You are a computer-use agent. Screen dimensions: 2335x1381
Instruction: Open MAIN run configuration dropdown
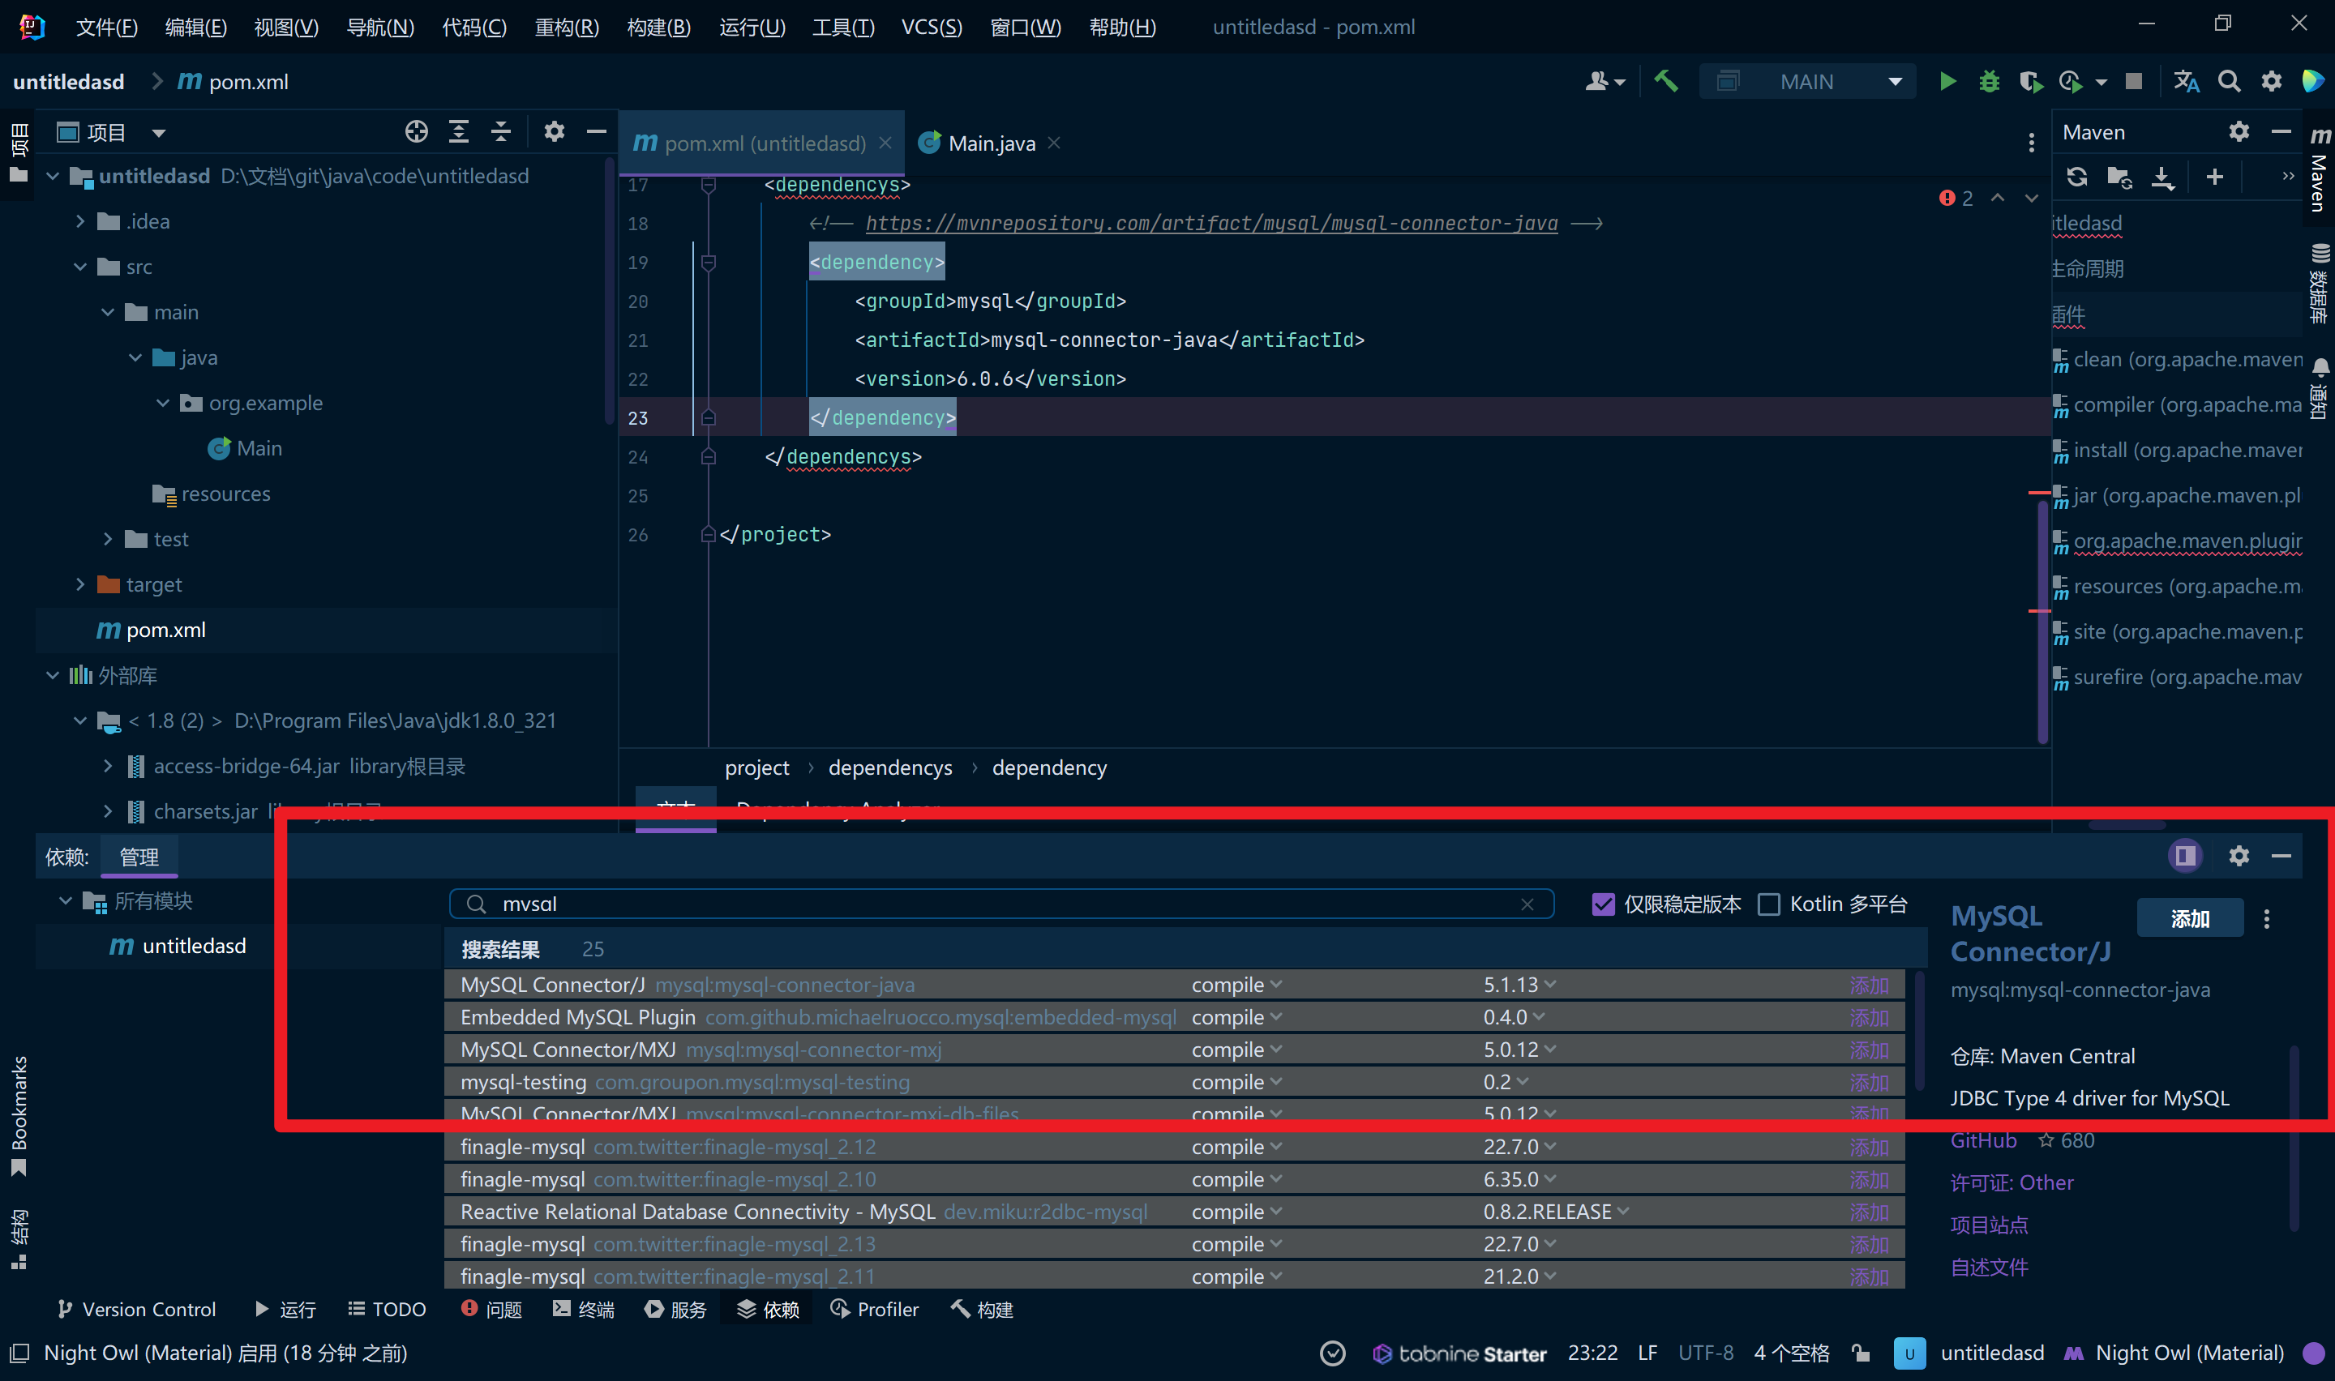[1806, 82]
